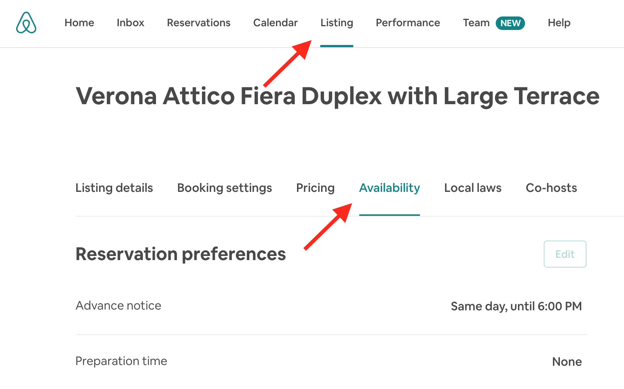This screenshot has height=389, width=624.
Task: Click the NEW badge beside Team
Action: pyautogui.click(x=510, y=23)
